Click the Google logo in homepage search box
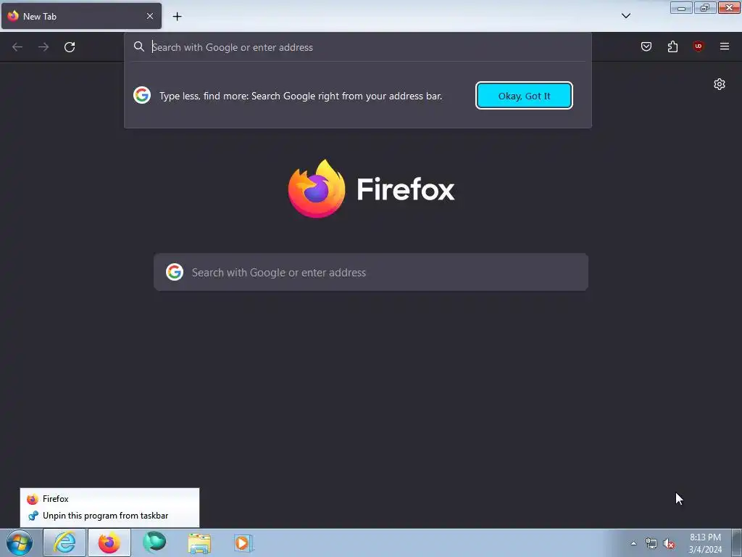The image size is (742, 557). tap(175, 273)
